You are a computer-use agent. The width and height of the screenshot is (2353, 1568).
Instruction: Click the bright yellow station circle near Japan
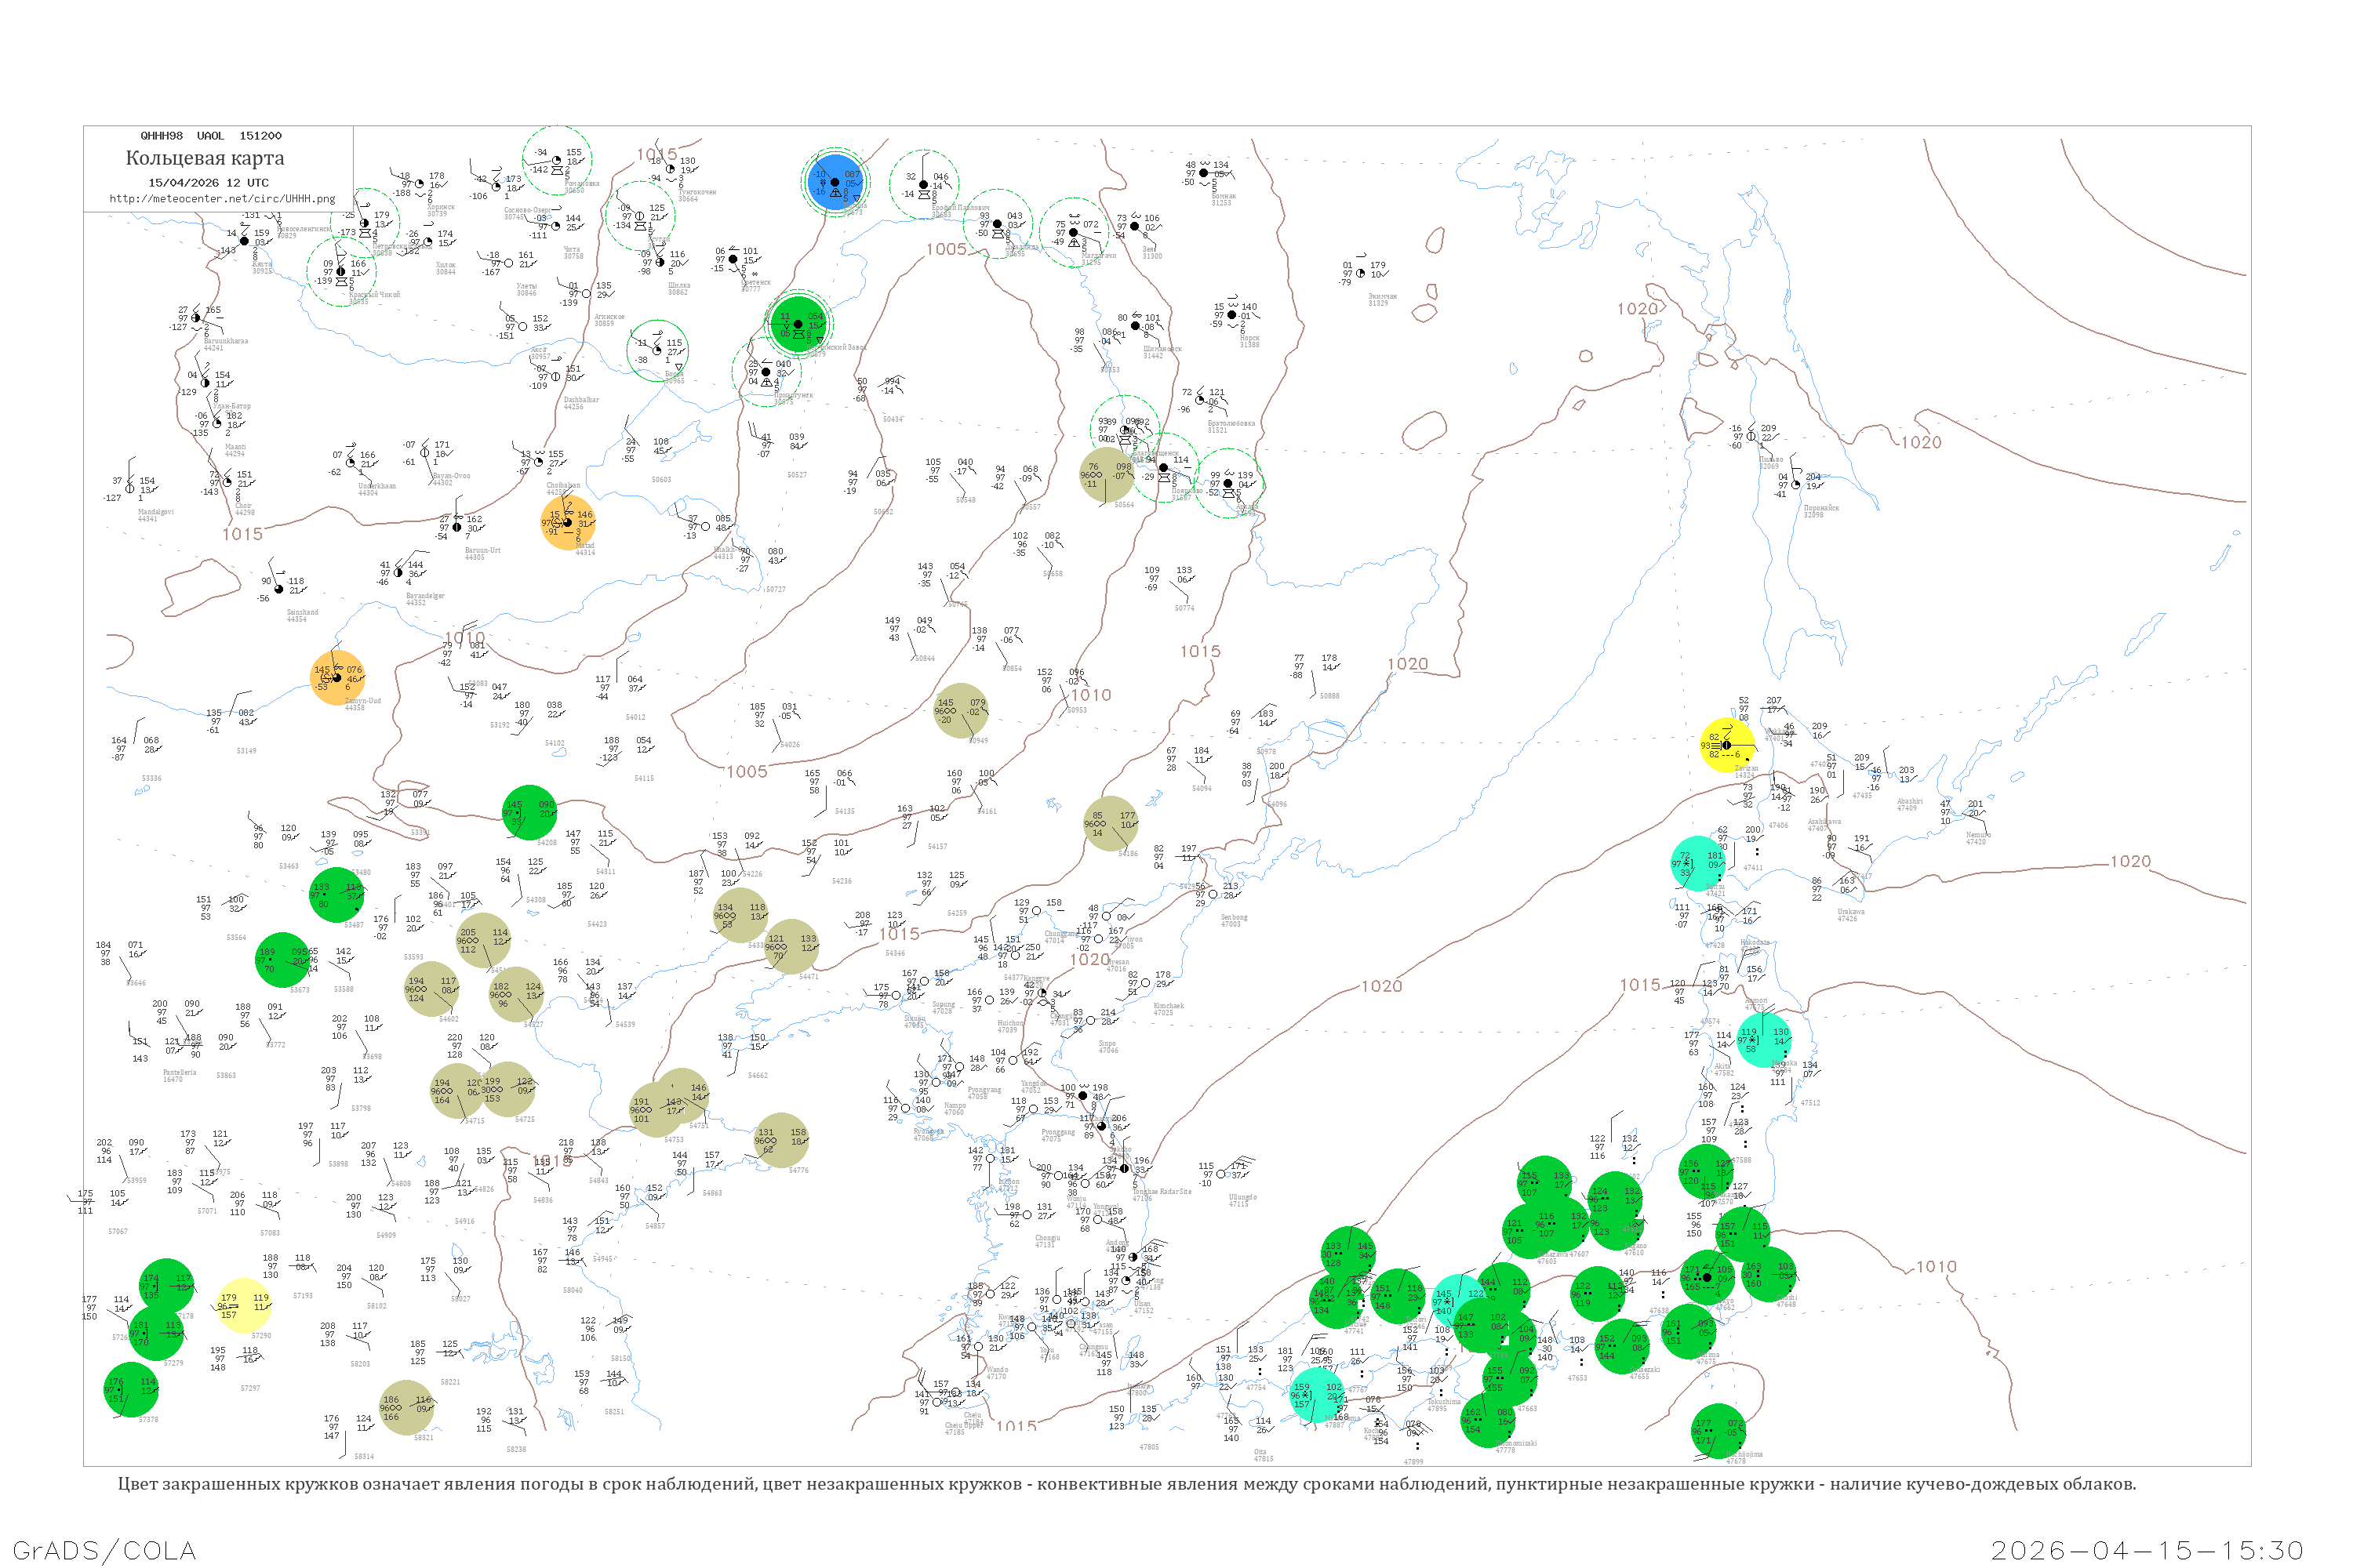(1727, 746)
